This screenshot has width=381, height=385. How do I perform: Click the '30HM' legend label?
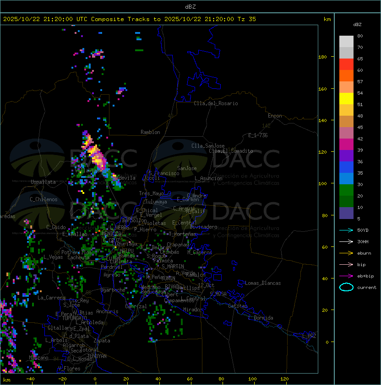tap(363, 241)
